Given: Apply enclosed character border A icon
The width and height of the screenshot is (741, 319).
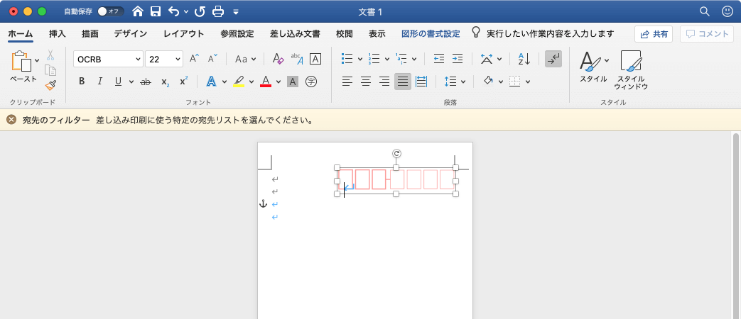Looking at the screenshot, I should point(315,59).
